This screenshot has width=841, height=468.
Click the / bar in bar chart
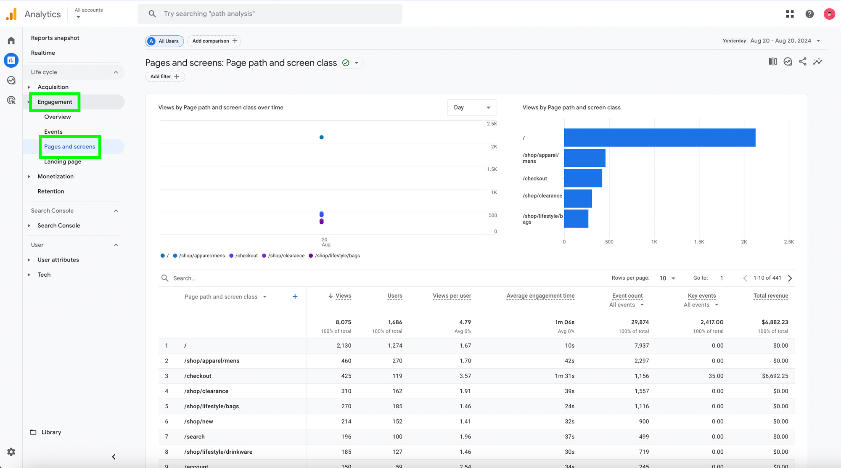coord(660,138)
